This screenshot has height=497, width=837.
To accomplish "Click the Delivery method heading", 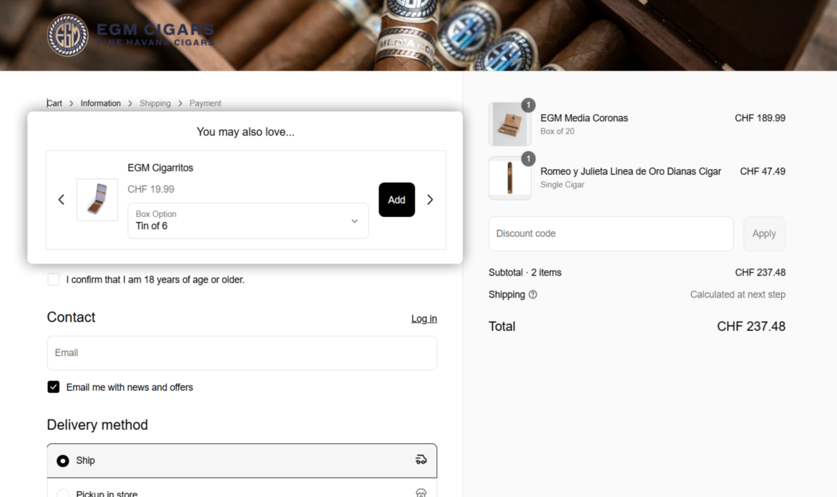I will (x=97, y=425).
